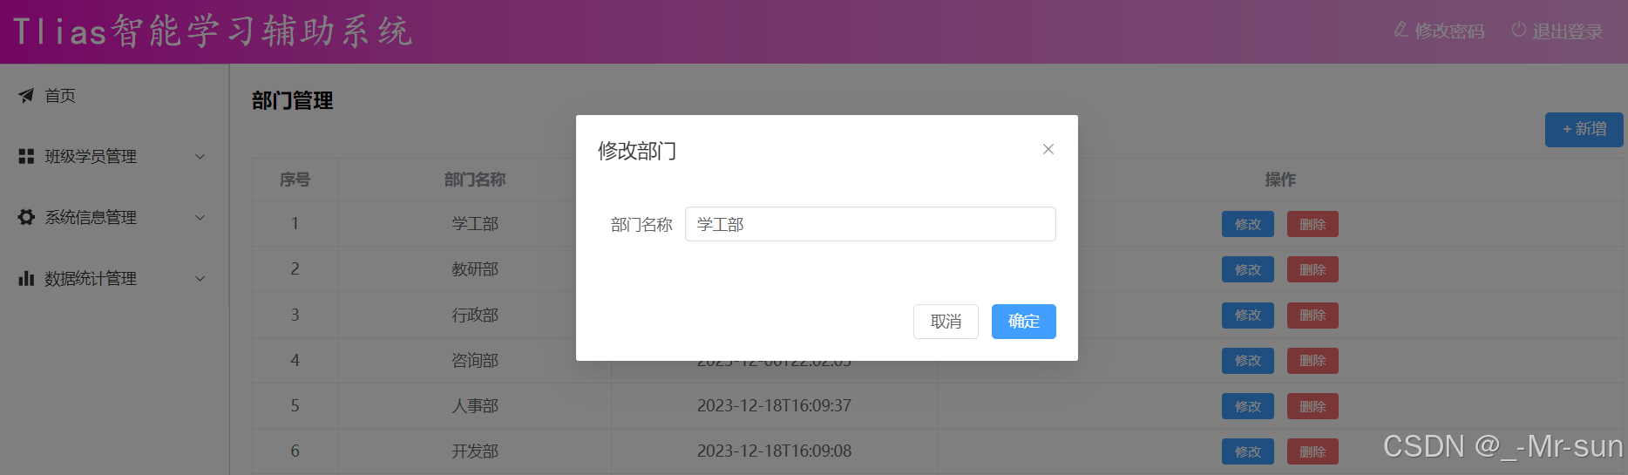Expand the 数据统计管理 chevron
This screenshot has width=1628, height=475.
click(200, 279)
